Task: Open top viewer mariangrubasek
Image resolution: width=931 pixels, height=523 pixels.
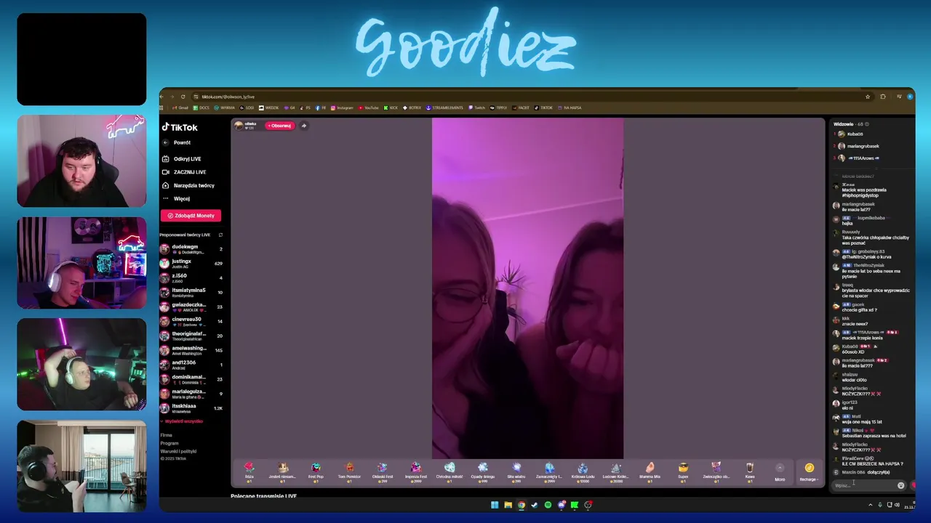Action: [x=863, y=146]
